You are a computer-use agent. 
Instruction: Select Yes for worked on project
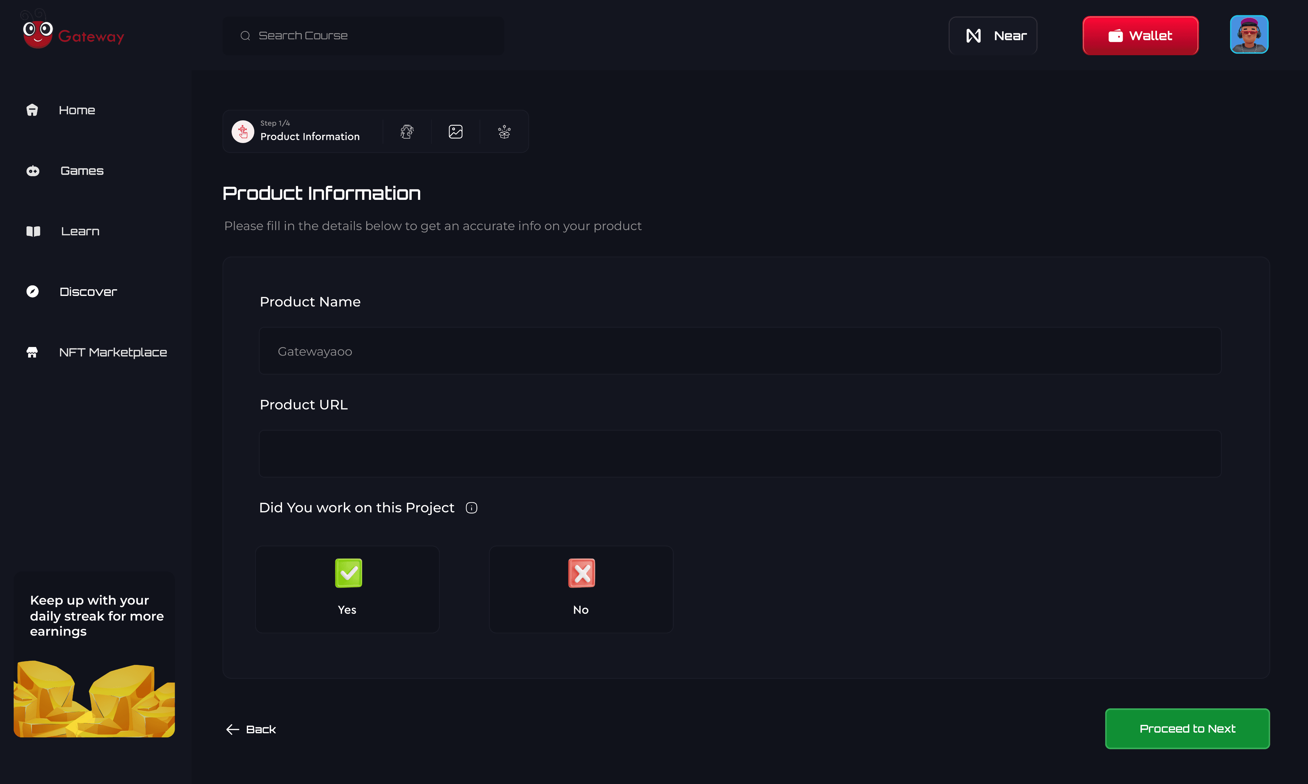(x=347, y=589)
